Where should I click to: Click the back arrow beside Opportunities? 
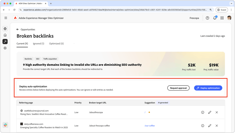(18, 29)
